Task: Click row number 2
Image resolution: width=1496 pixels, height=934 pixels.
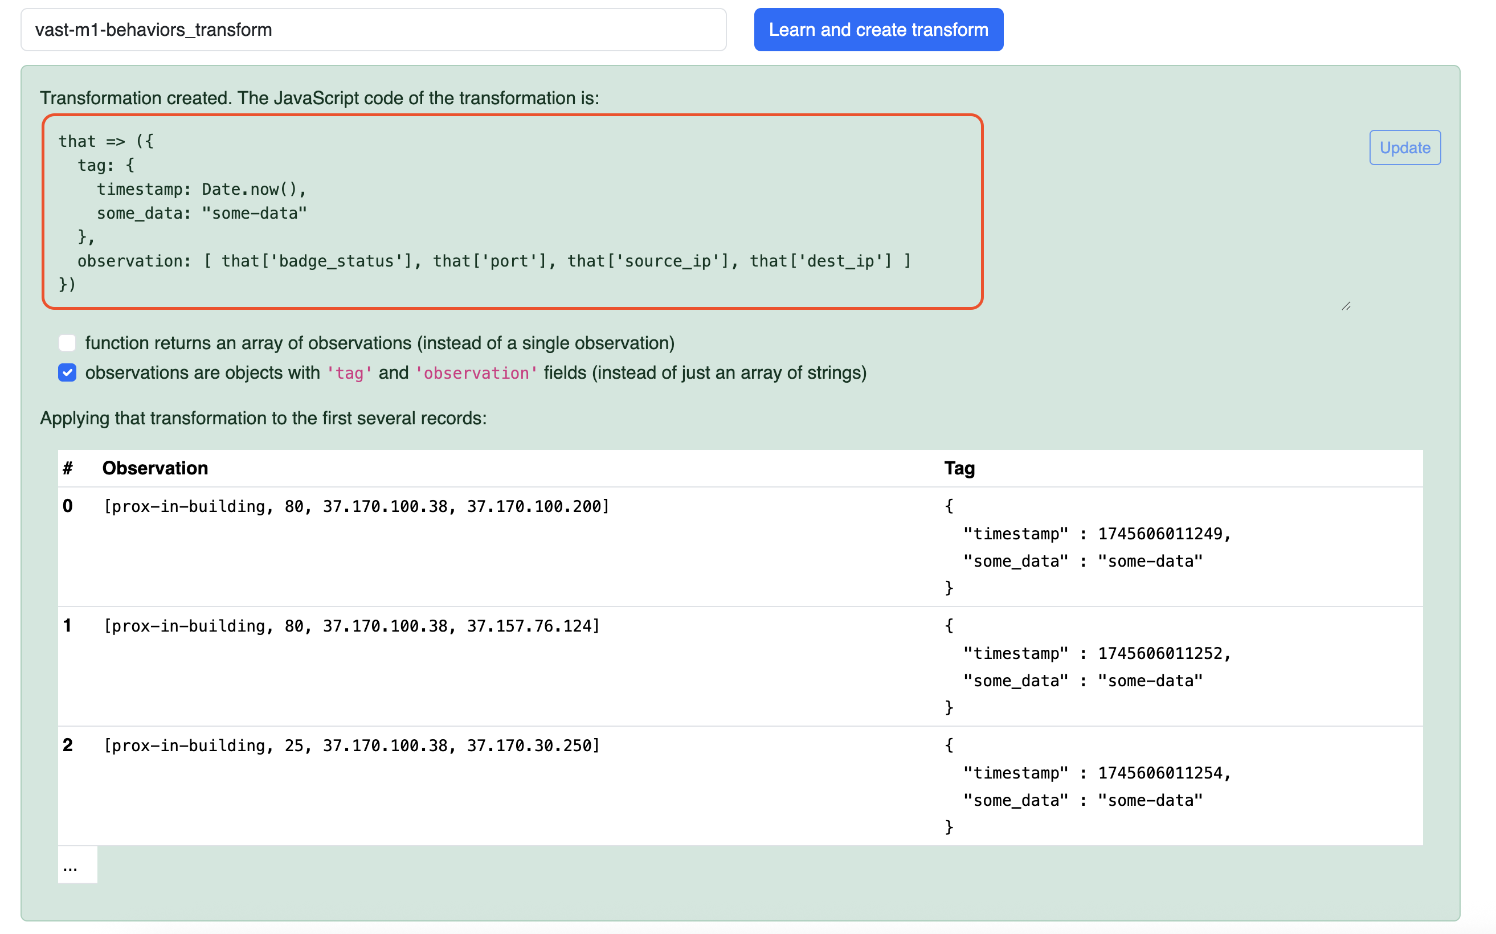Action: coord(68,745)
